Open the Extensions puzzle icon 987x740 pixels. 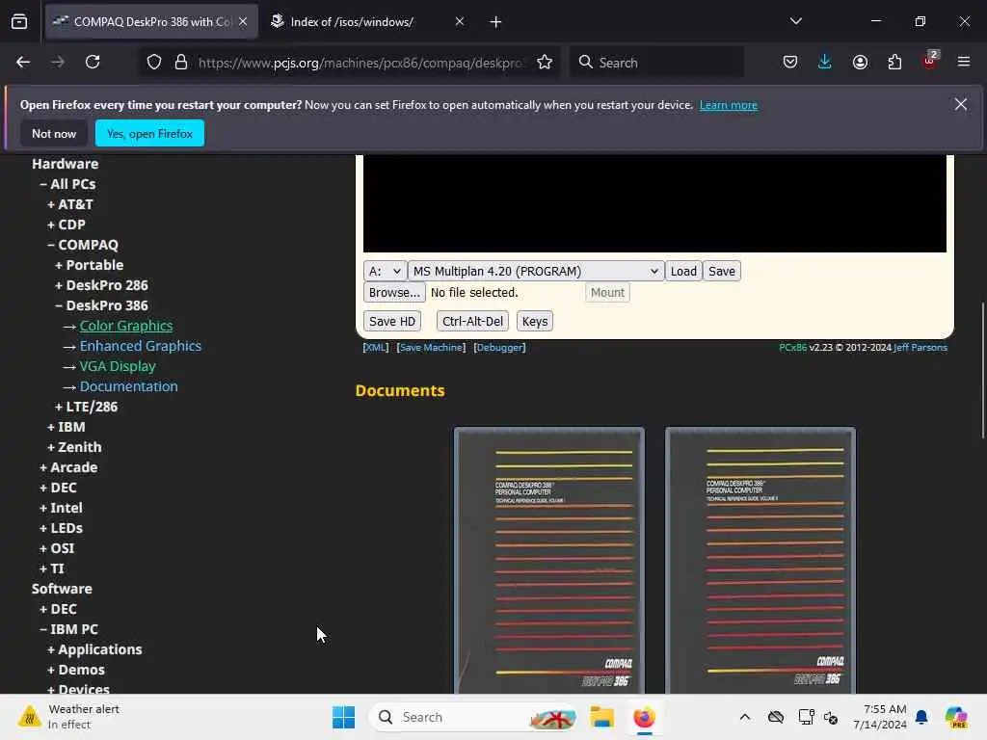tap(894, 63)
